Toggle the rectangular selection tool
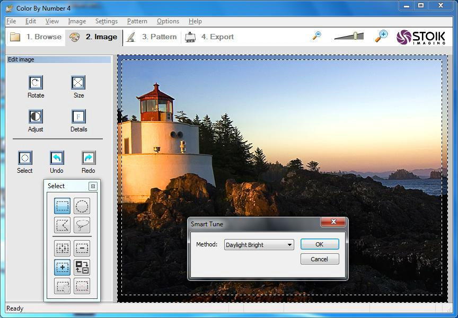458x318 pixels. click(x=62, y=206)
